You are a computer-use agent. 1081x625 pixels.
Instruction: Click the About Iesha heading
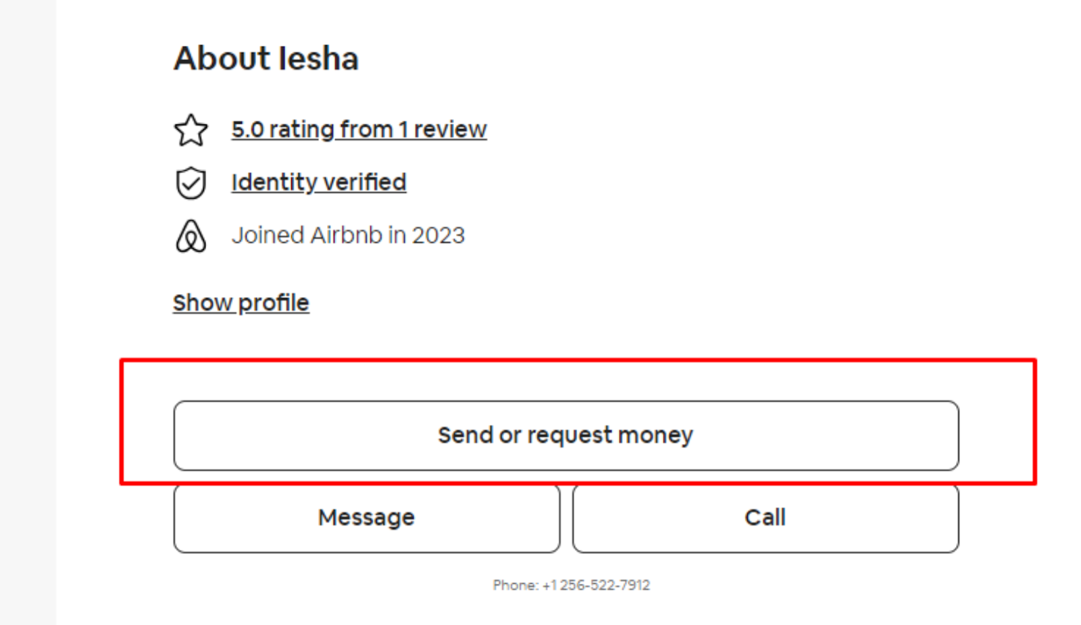click(266, 59)
